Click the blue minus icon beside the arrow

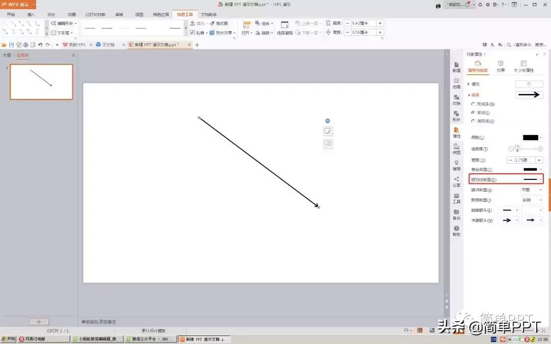[328, 121]
